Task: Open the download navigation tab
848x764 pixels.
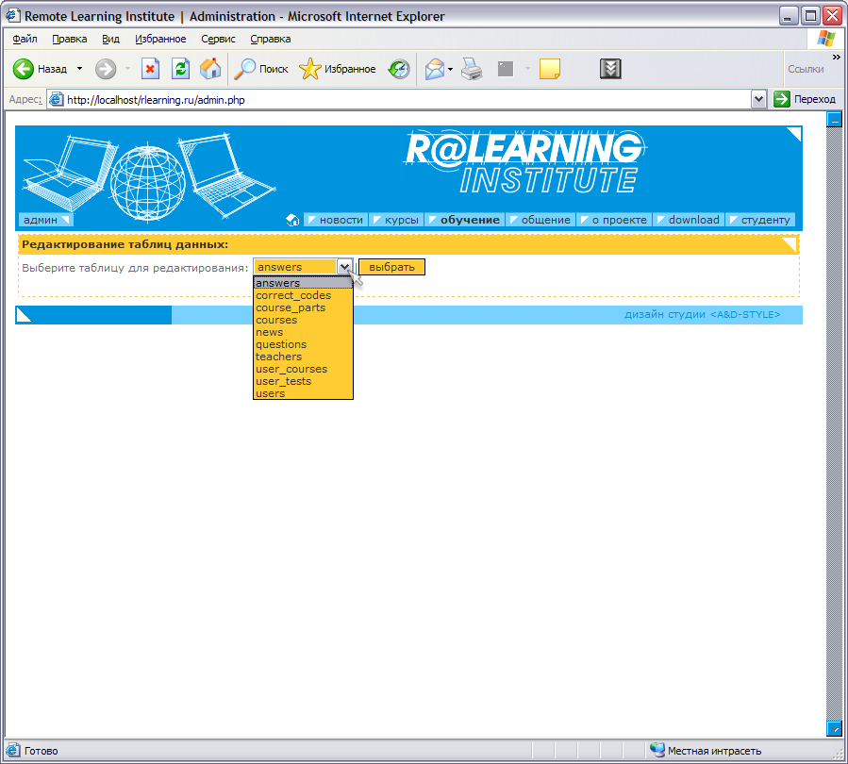Action: pos(689,220)
